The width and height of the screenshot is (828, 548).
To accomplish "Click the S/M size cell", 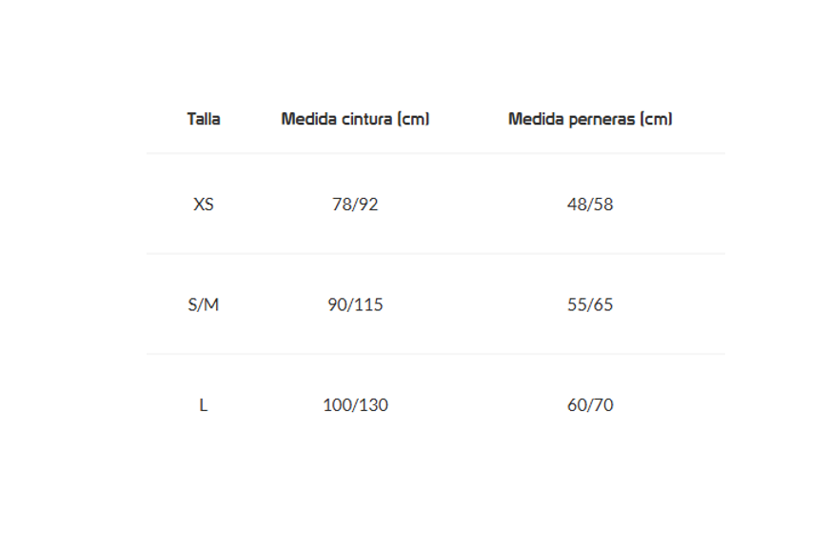I will (204, 304).
